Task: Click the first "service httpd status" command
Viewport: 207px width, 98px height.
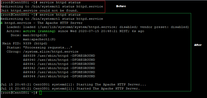Action: (x=60, y=2)
